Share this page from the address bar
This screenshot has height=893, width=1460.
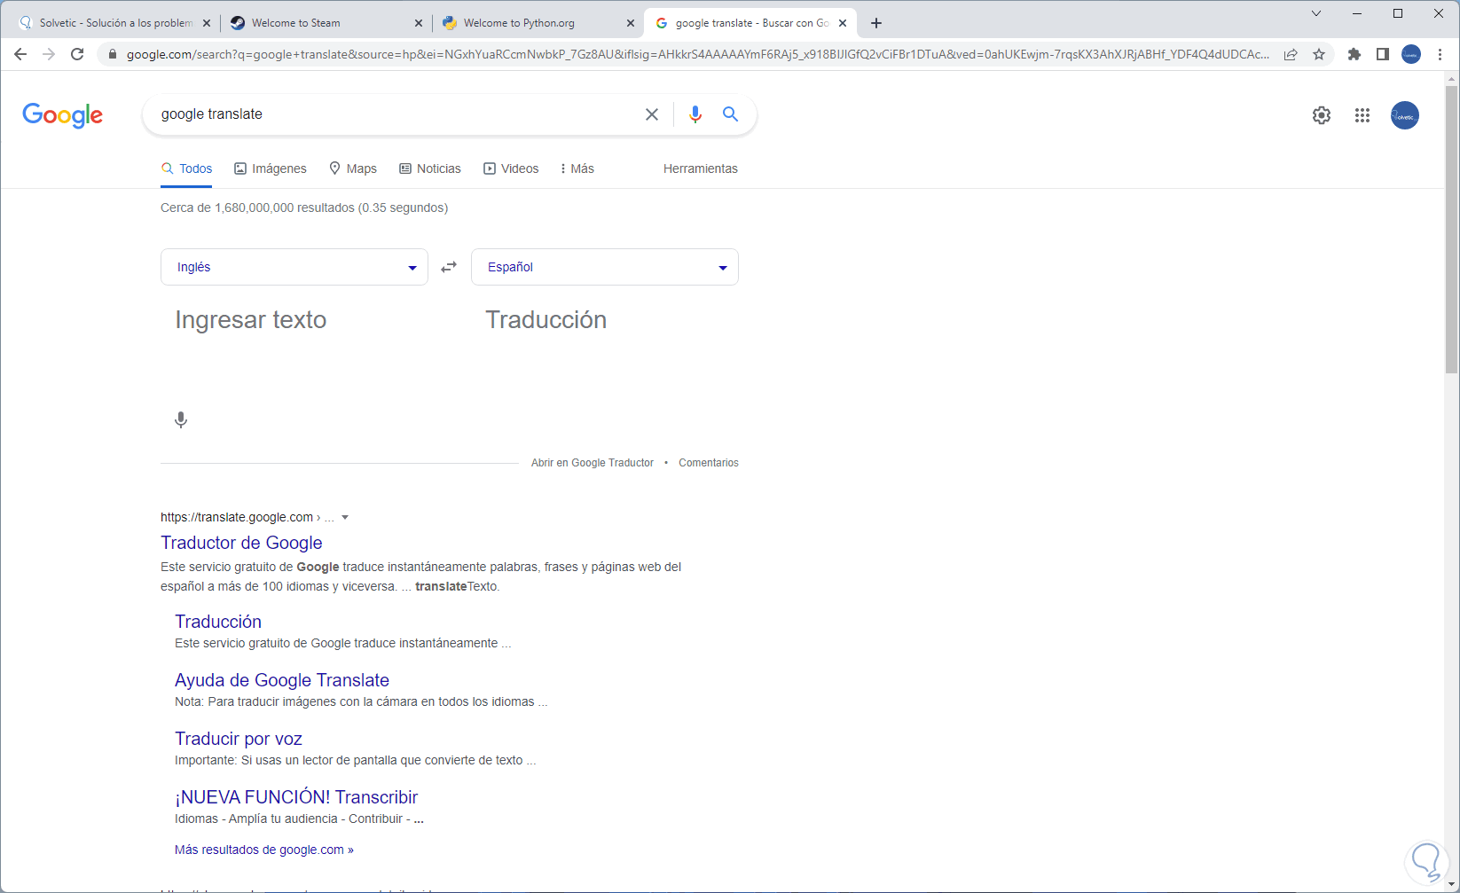[1291, 54]
